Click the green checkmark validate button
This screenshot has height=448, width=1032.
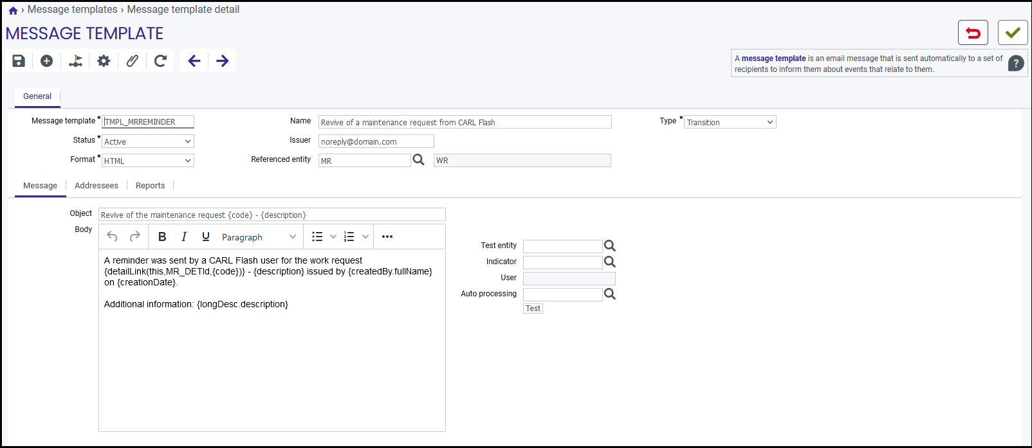coord(1013,33)
